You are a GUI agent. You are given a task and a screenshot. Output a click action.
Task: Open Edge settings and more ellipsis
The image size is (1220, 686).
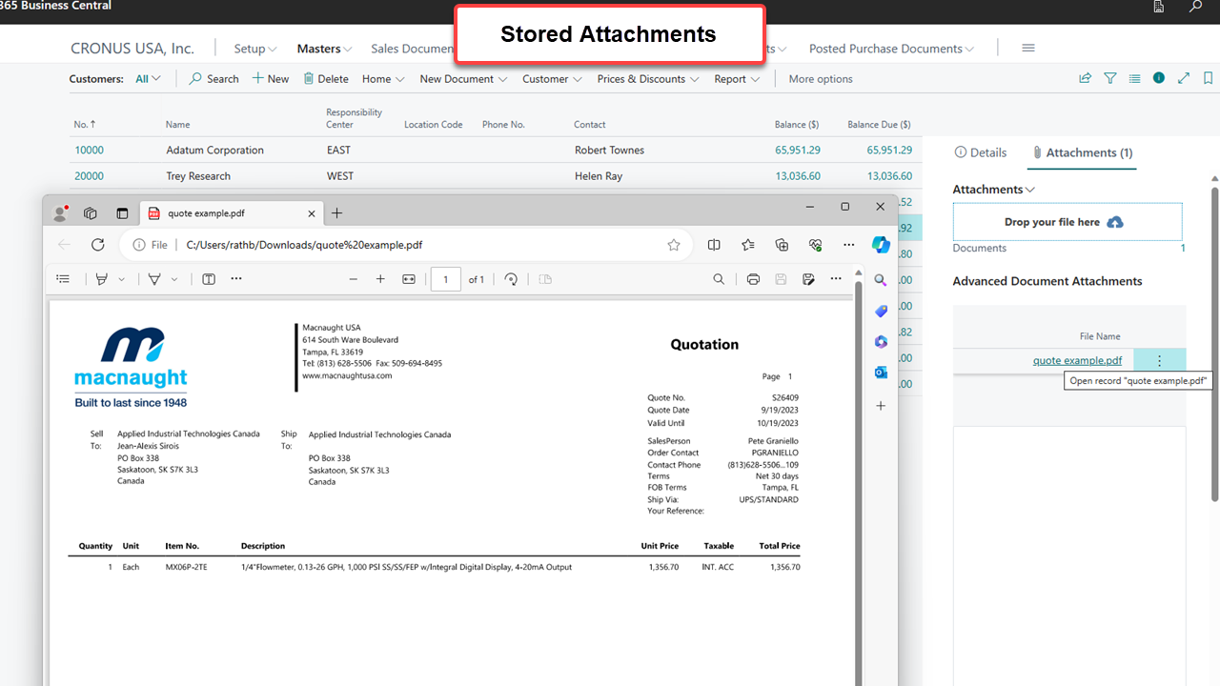tap(848, 245)
